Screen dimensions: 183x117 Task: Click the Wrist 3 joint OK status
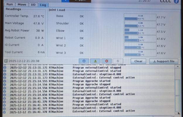[82, 53]
